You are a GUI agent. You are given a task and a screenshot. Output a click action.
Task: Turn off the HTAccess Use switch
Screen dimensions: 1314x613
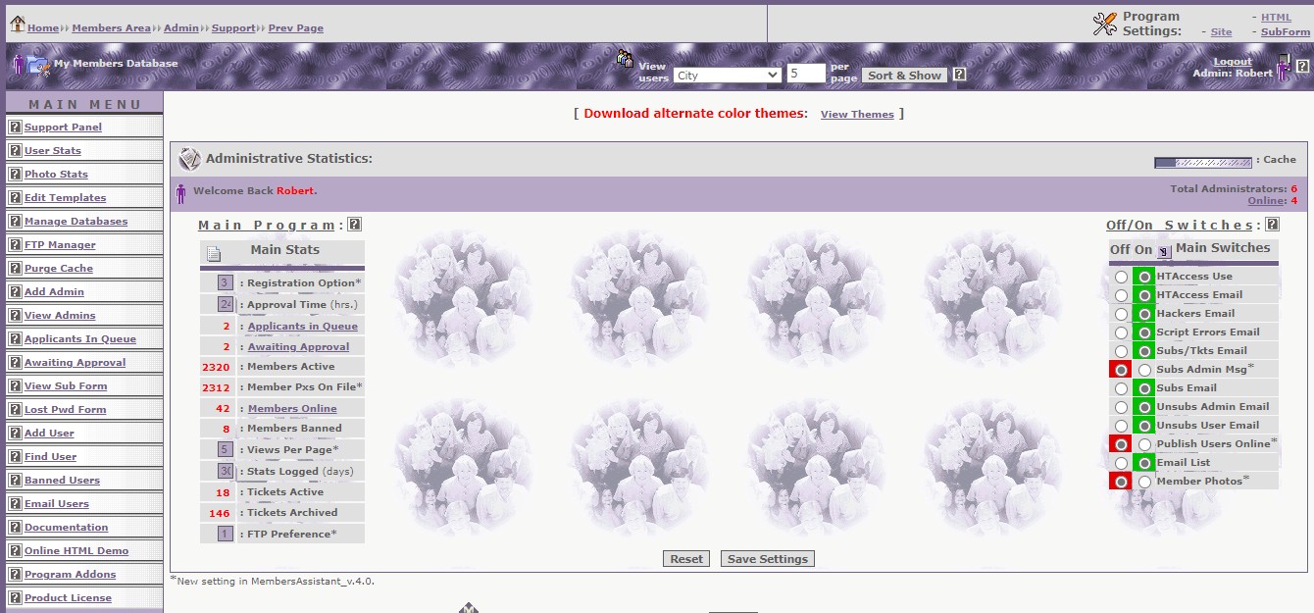[x=1121, y=278]
